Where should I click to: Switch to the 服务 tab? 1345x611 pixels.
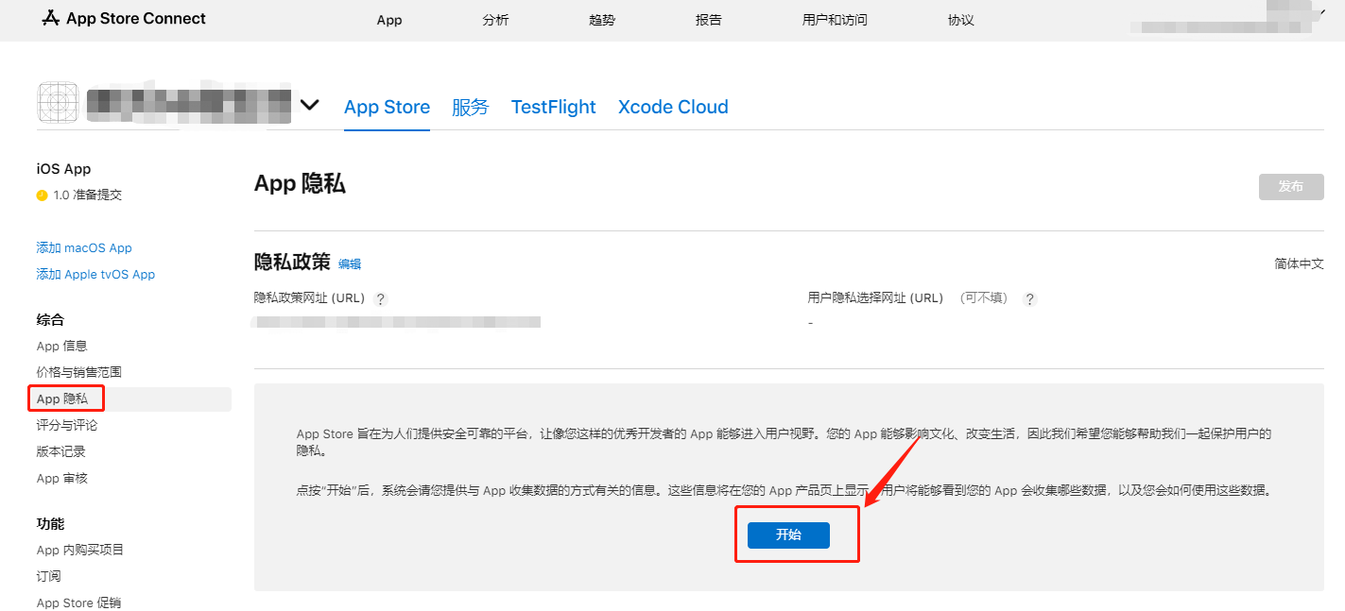(x=471, y=107)
